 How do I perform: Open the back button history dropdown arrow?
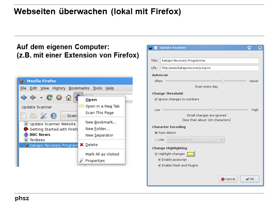pos(41,97)
